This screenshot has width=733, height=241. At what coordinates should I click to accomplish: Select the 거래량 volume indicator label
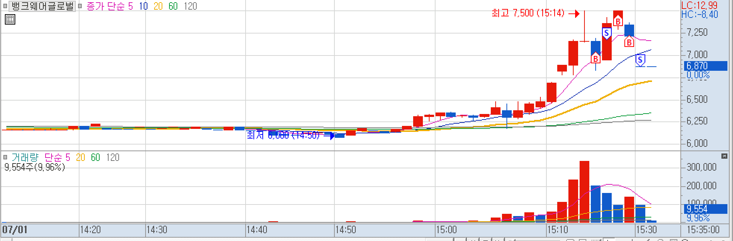[x=25, y=158]
